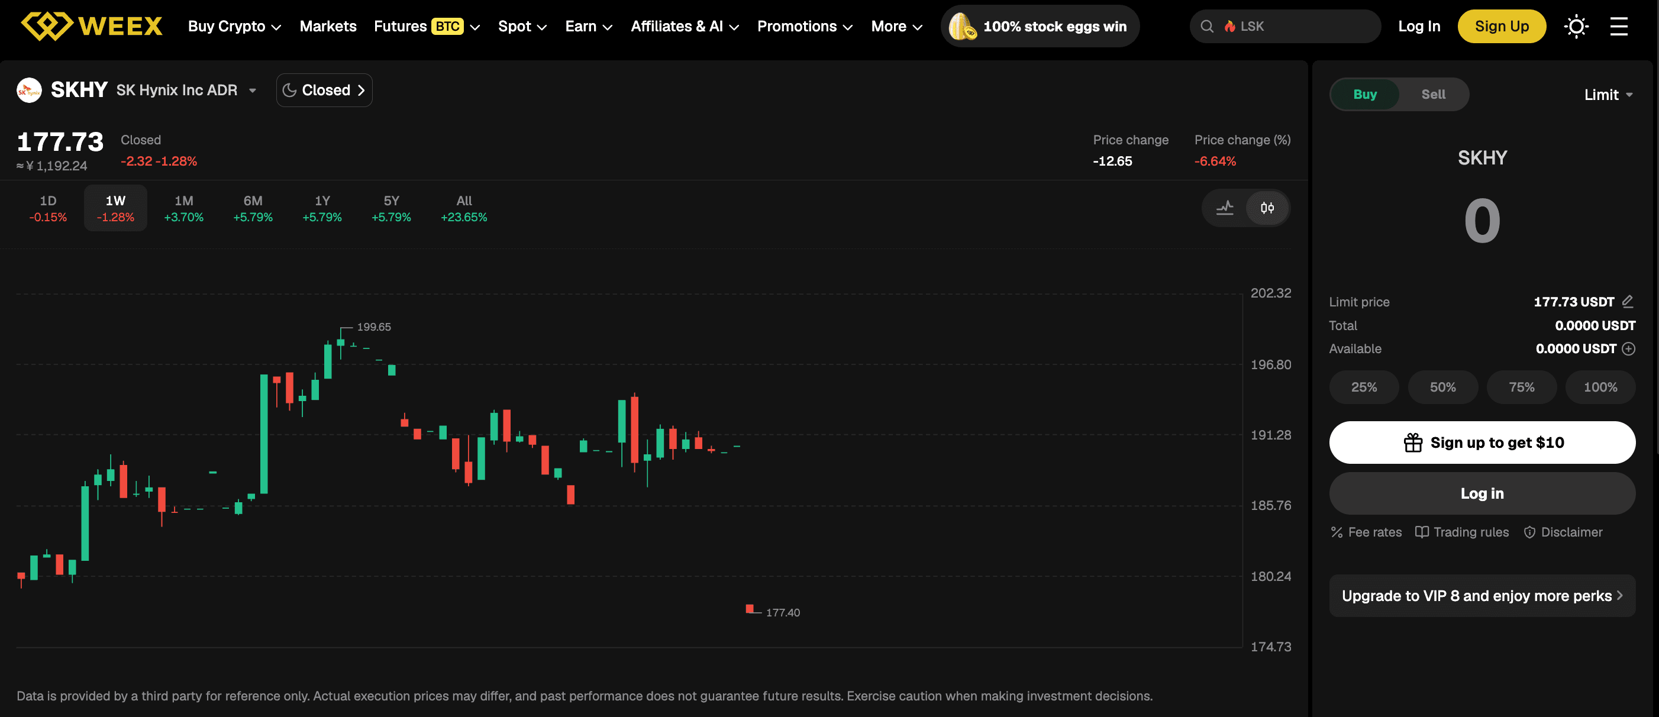Image resolution: width=1659 pixels, height=717 pixels.
Task: Click the 100% stock eggs win banner
Action: [x=1040, y=27]
